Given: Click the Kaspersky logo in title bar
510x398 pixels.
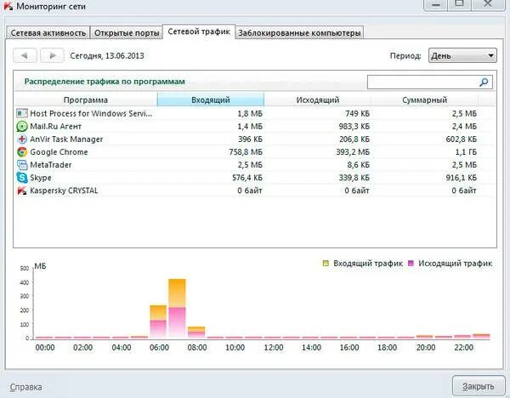Looking at the screenshot, I should click(8, 6).
